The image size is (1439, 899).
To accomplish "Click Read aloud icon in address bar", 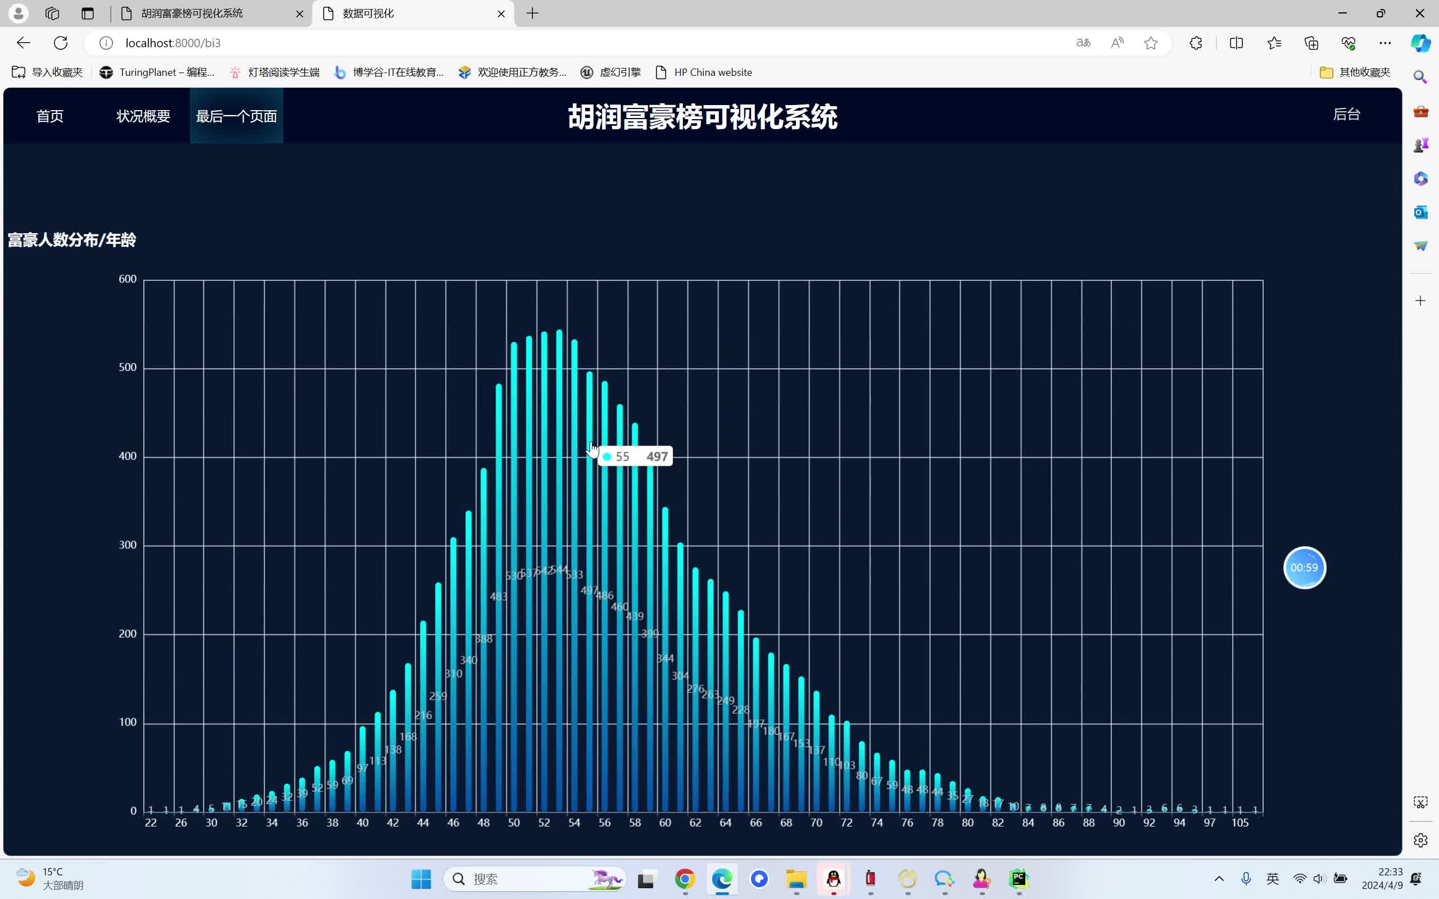I will coord(1117,43).
